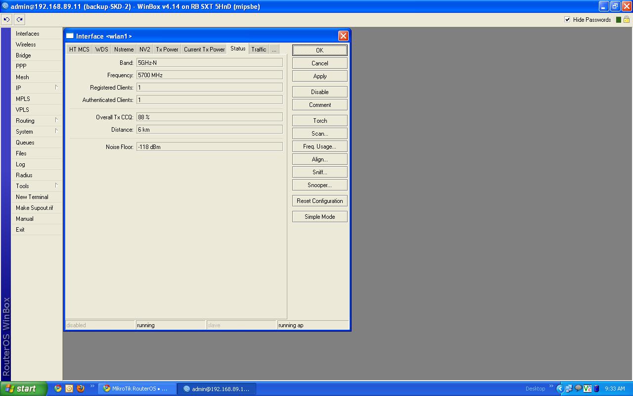Toggle the Hide Passwords checkbox

(x=567, y=20)
